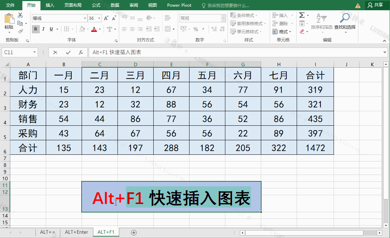Image resolution: width=390 pixels, height=238 pixels.
Task: Click the Name Box showing C11
Action: 20,52
